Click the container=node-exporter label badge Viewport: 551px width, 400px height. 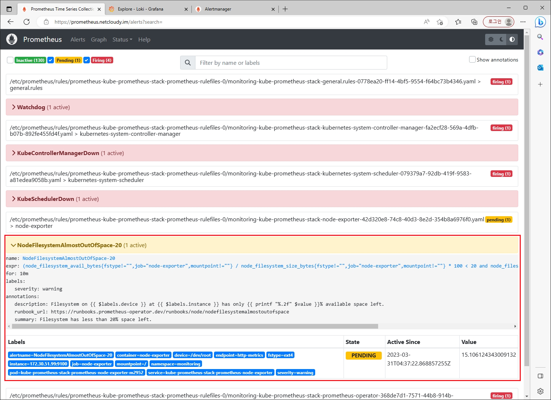[143, 355]
